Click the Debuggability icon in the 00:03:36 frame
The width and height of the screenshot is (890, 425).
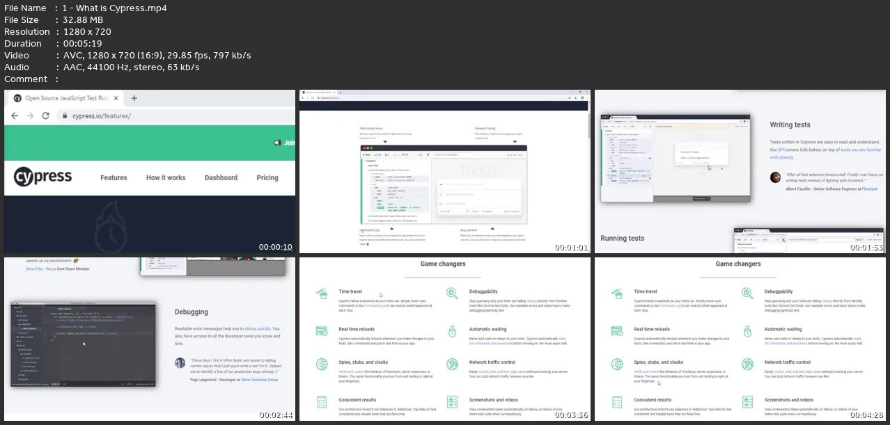(x=452, y=294)
